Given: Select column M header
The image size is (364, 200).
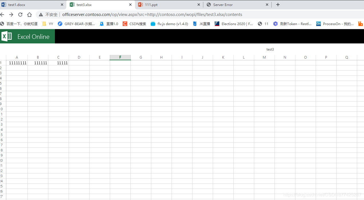Looking at the screenshot, I should click(x=264, y=57).
